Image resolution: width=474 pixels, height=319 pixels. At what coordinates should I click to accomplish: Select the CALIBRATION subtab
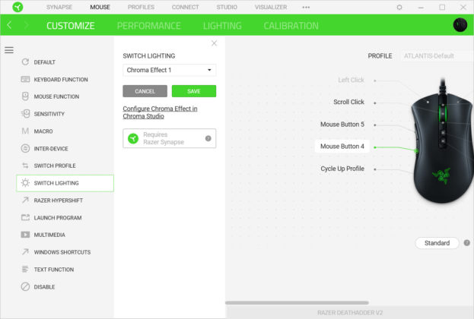click(x=291, y=26)
